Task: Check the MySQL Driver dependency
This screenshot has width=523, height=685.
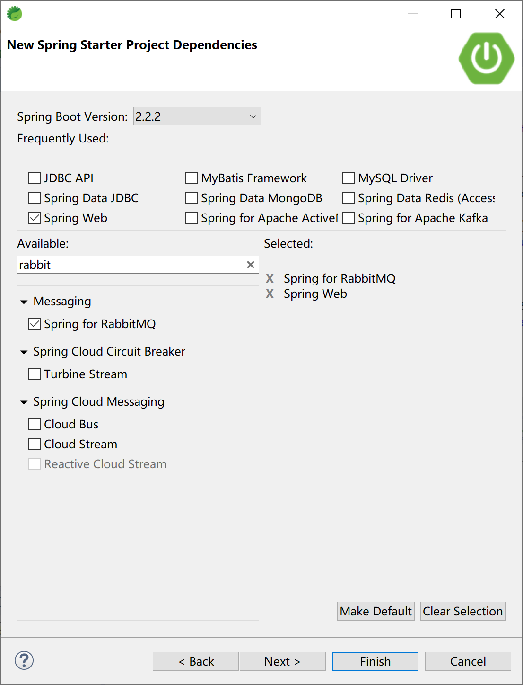Action: pyautogui.click(x=349, y=178)
